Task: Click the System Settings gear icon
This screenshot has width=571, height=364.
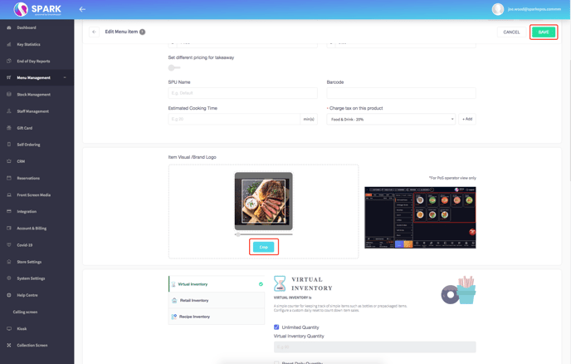Action: 9,278
